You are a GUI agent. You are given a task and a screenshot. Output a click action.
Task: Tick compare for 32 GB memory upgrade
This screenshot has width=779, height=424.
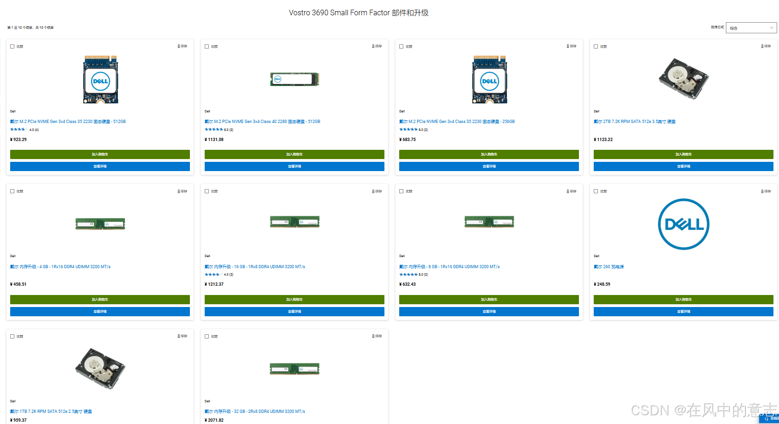coord(207,336)
